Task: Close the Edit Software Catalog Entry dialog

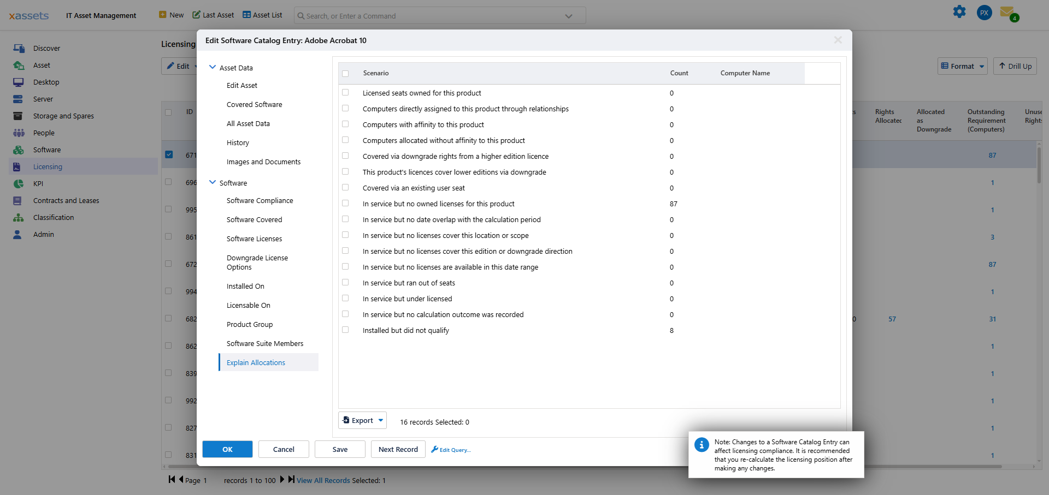Action: pos(838,40)
